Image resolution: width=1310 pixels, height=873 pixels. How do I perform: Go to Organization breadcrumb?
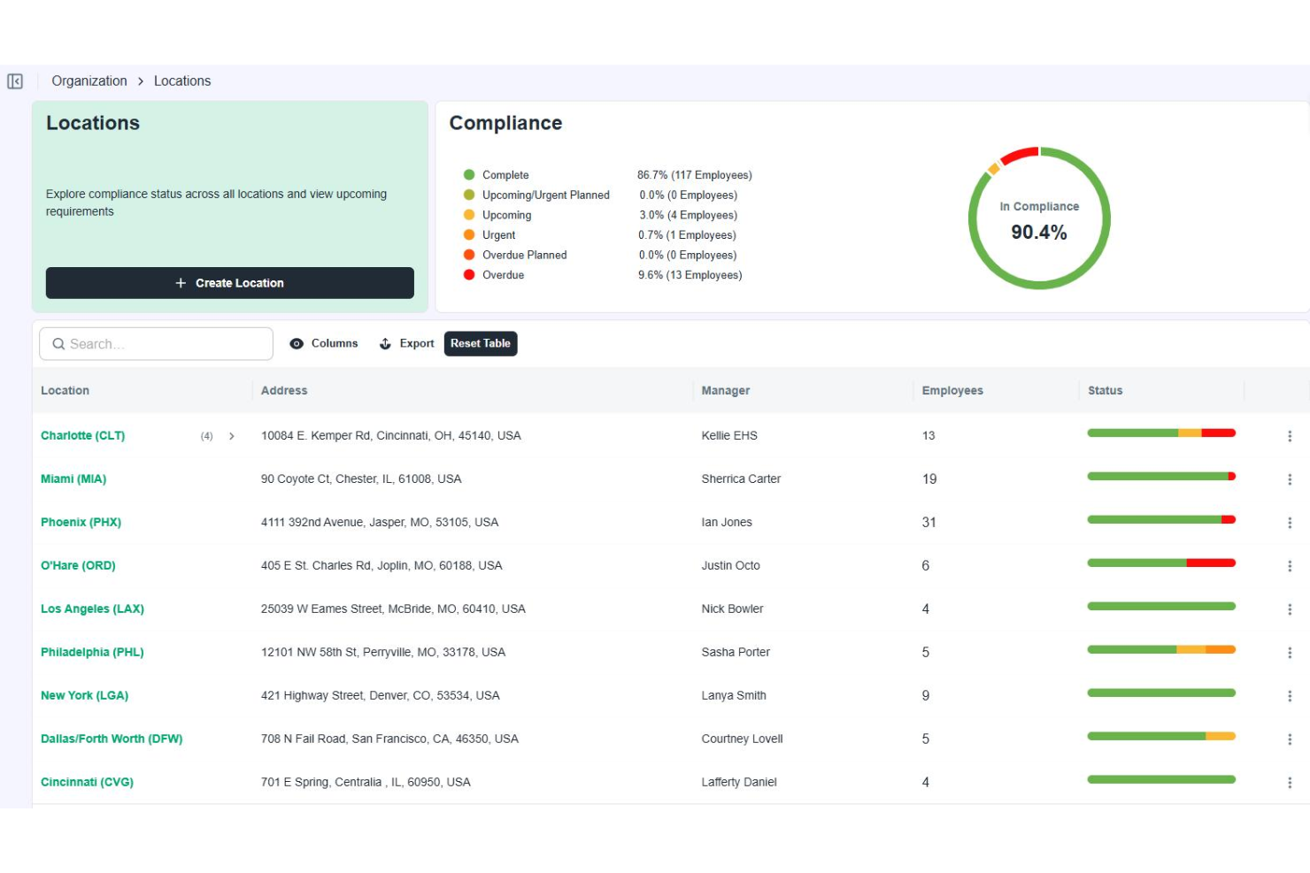point(89,80)
